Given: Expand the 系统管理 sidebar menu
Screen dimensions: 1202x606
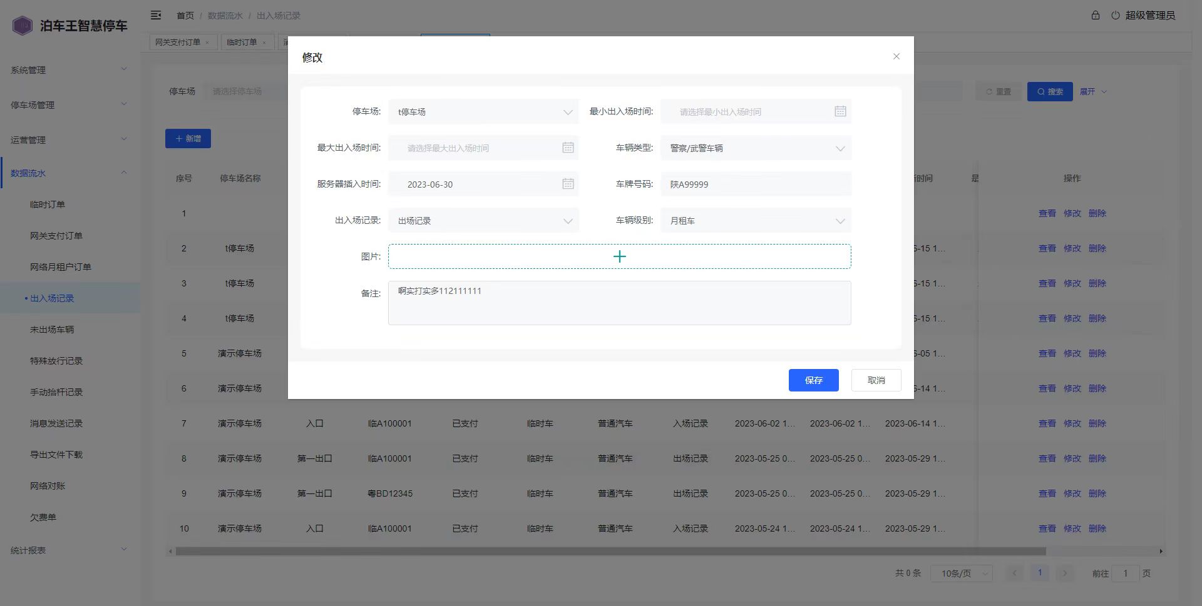Looking at the screenshot, I should 69,70.
